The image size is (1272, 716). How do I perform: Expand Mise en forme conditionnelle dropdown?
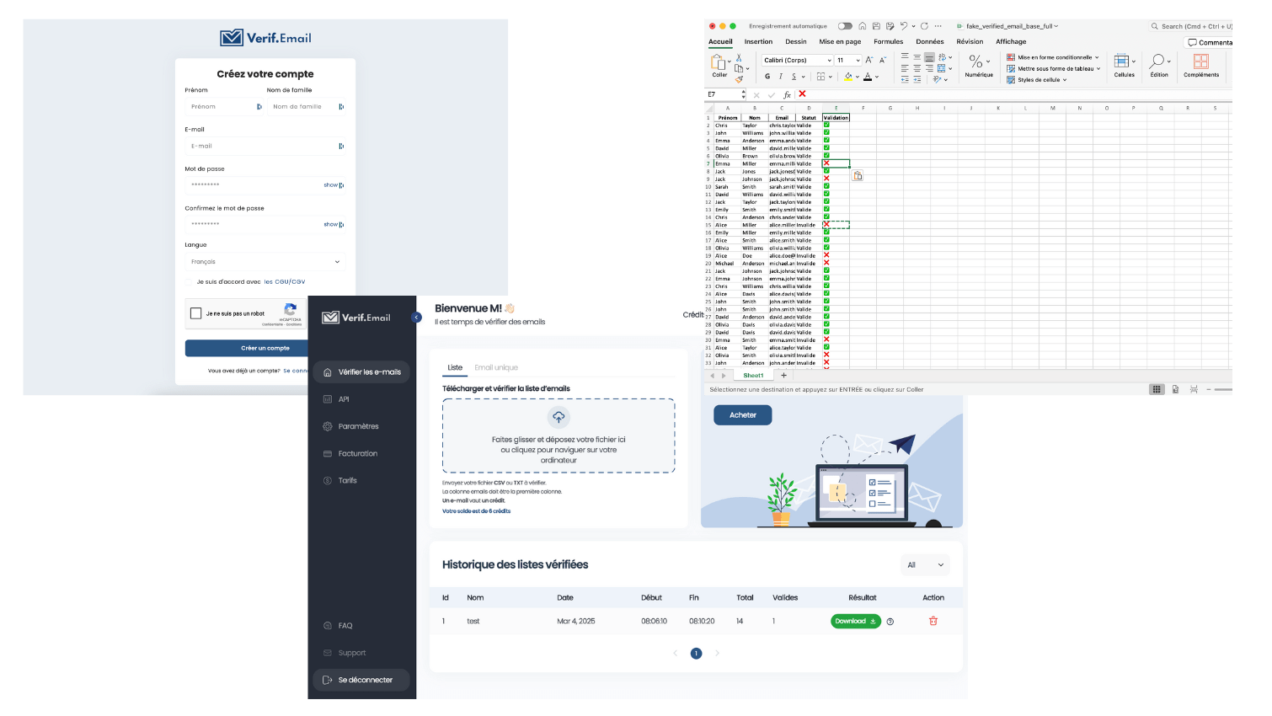coord(1097,57)
